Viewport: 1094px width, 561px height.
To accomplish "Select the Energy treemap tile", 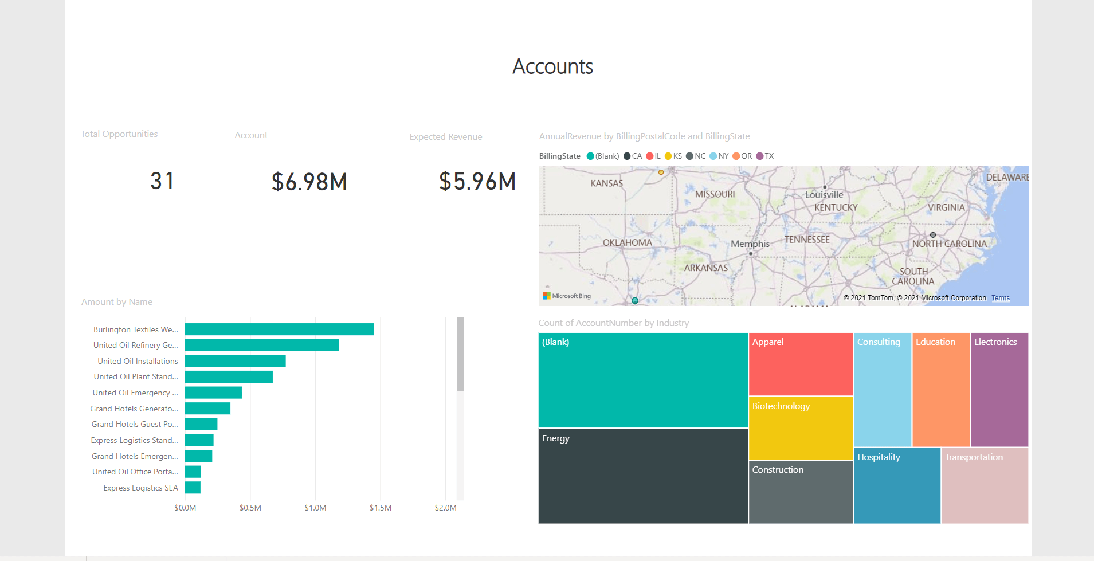I will (643, 476).
